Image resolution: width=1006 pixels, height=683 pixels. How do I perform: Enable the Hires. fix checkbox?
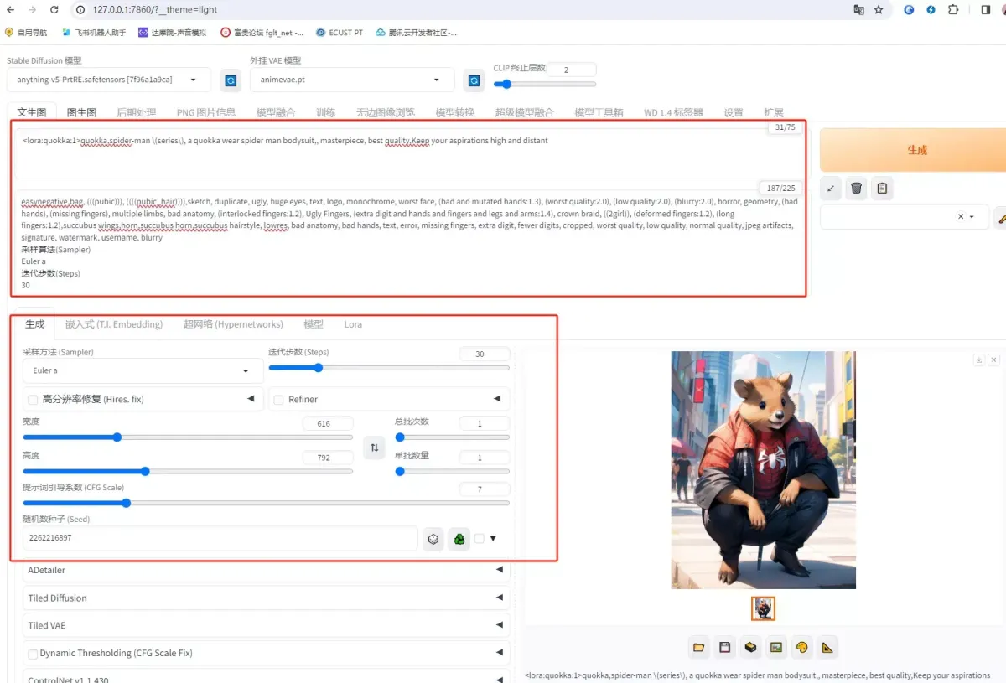click(x=33, y=400)
